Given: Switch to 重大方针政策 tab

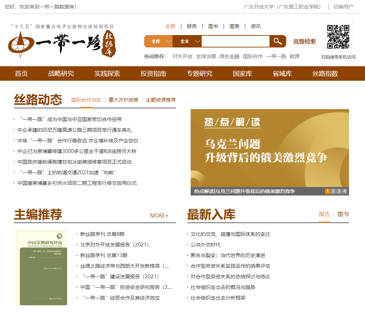Looking at the screenshot, I should point(123,100).
